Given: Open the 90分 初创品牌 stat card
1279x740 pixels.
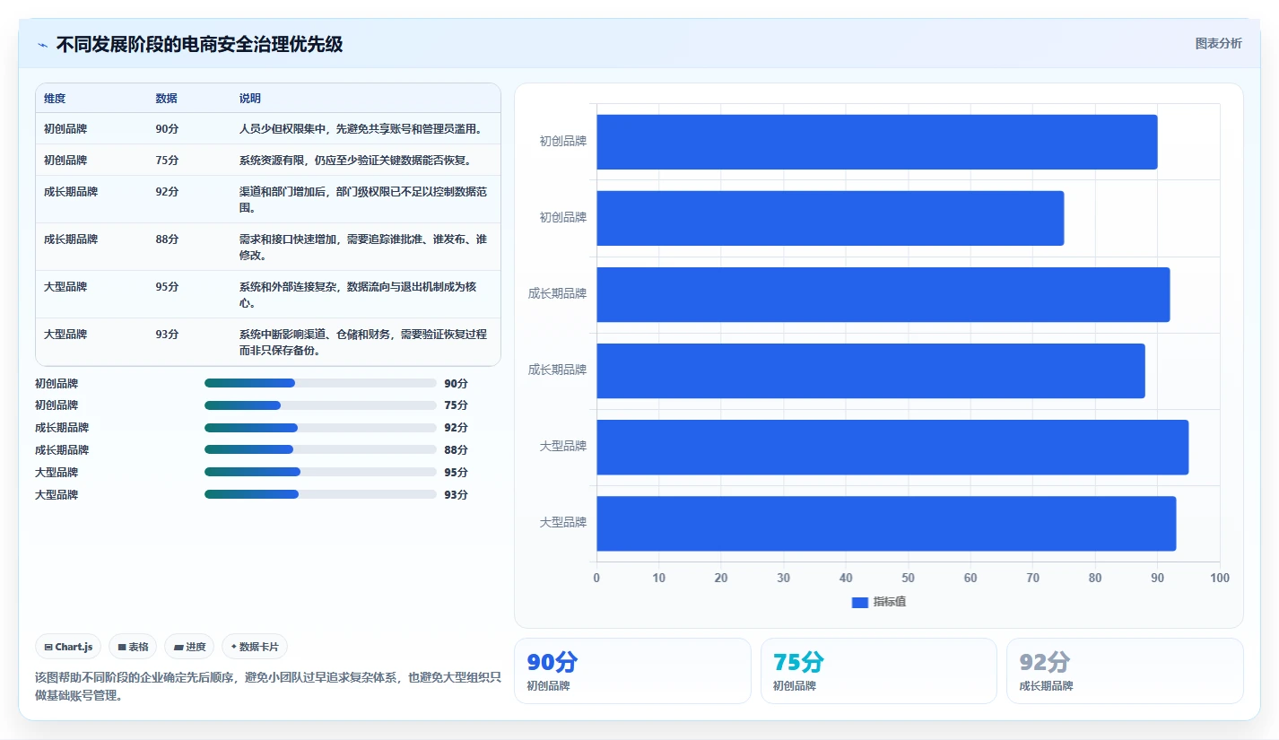Looking at the screenshot, I should (632, 671).
